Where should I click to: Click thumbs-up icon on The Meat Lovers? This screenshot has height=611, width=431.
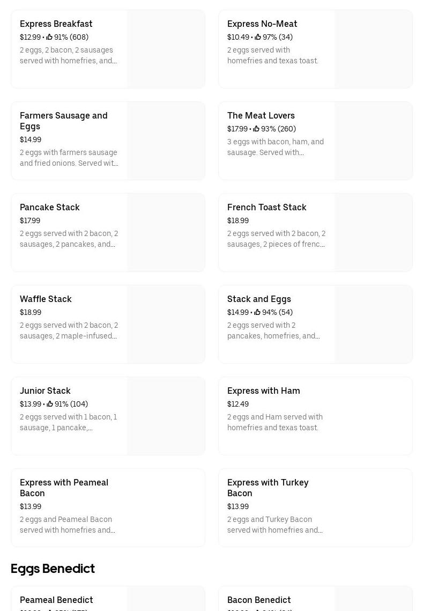click(256, 129)
